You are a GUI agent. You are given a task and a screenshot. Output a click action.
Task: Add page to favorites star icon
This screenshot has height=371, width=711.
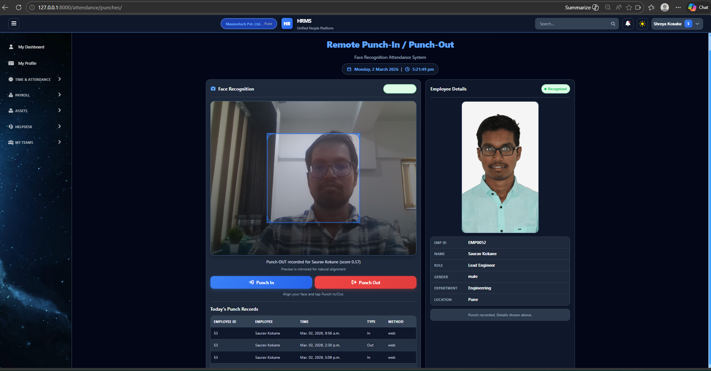(629, 7)
